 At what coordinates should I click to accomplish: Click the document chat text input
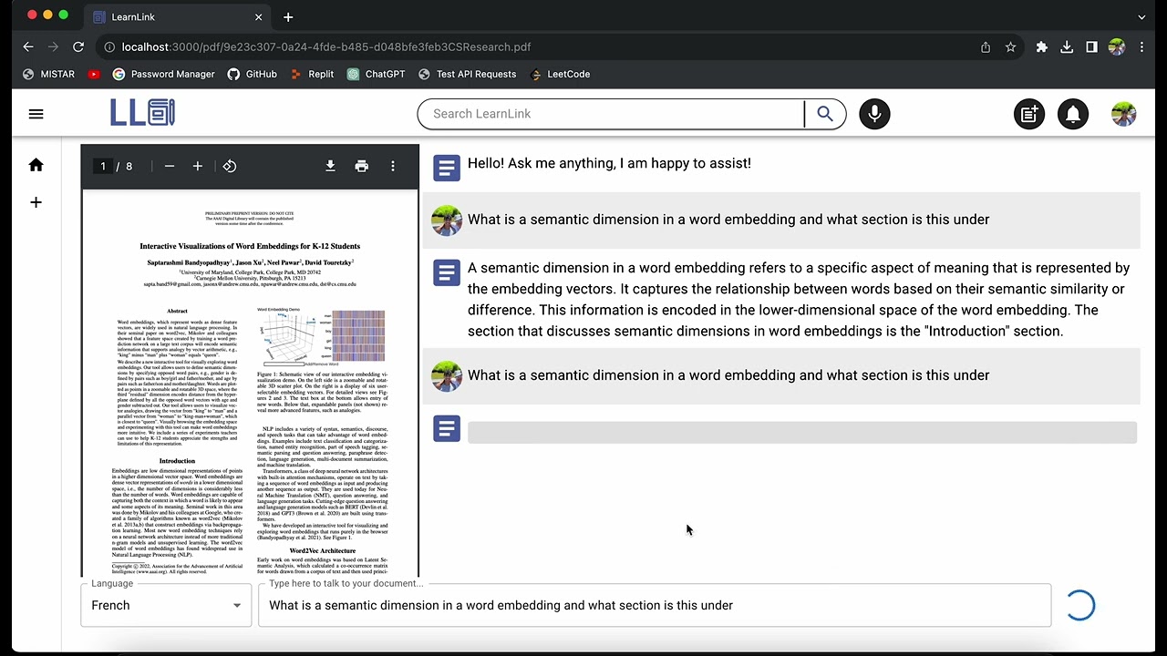(655, 605)
